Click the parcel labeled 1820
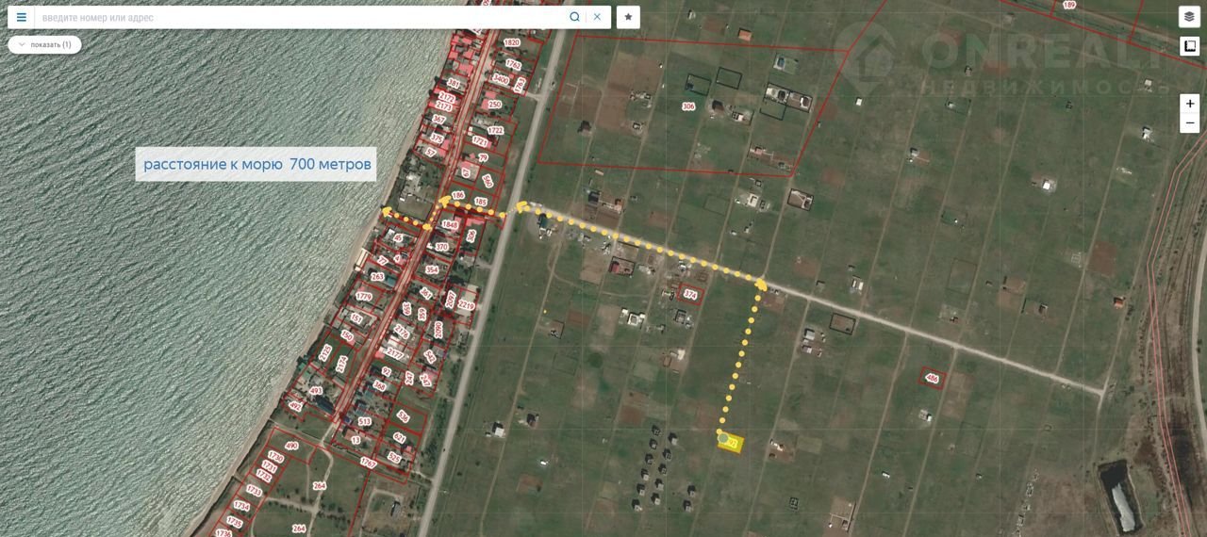1207x537 pixels. tap(512, 42)
